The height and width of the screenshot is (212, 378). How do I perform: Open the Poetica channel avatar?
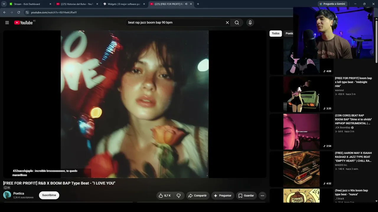[x=7, y=195]
